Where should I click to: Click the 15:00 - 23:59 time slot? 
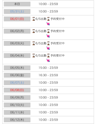48,68
